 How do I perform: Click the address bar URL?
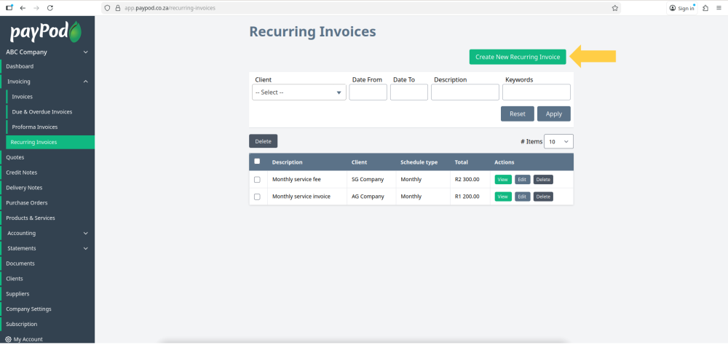point(170,8)
